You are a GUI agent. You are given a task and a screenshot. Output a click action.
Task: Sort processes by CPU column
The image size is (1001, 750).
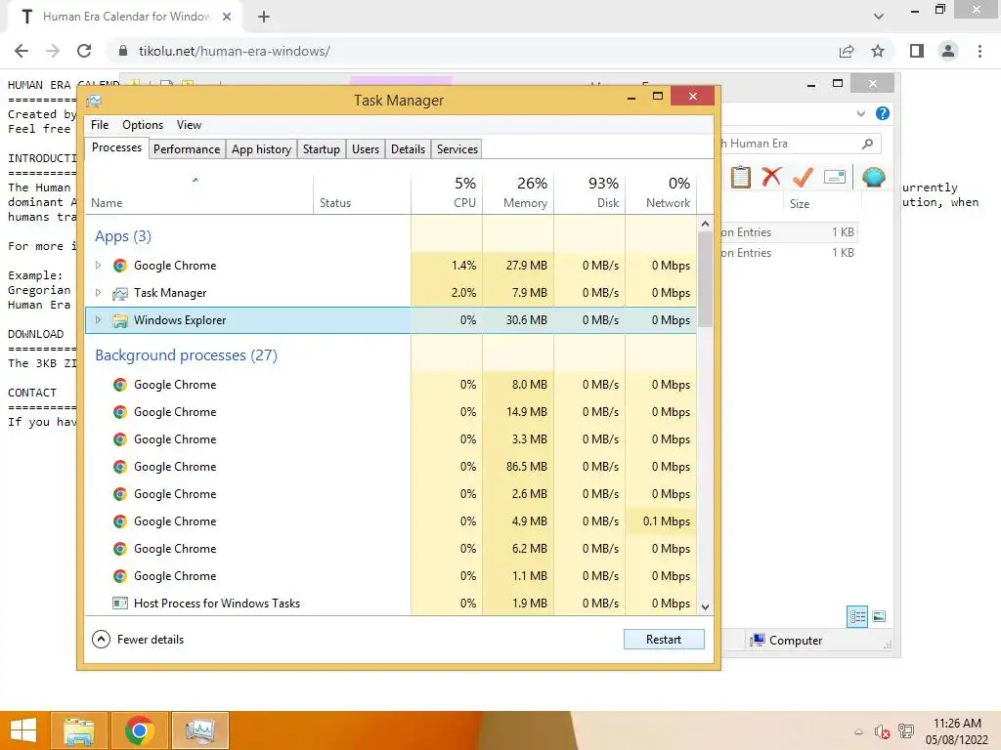[x=447, y=192]
